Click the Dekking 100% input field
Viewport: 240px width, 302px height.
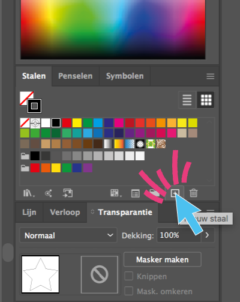click(179, 235)
